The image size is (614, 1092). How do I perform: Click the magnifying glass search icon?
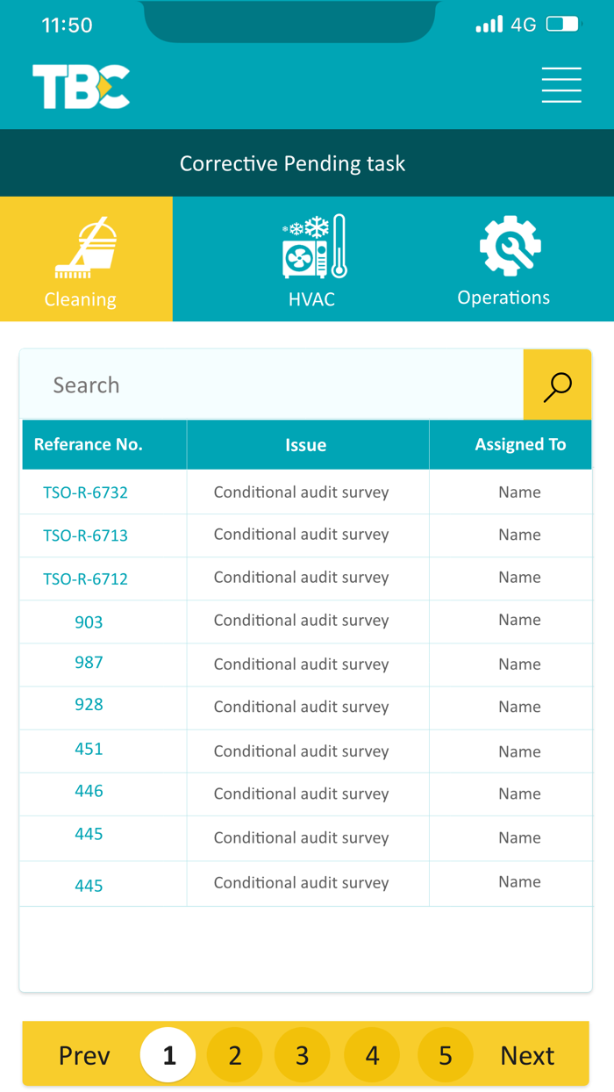(x=557, y=385)
